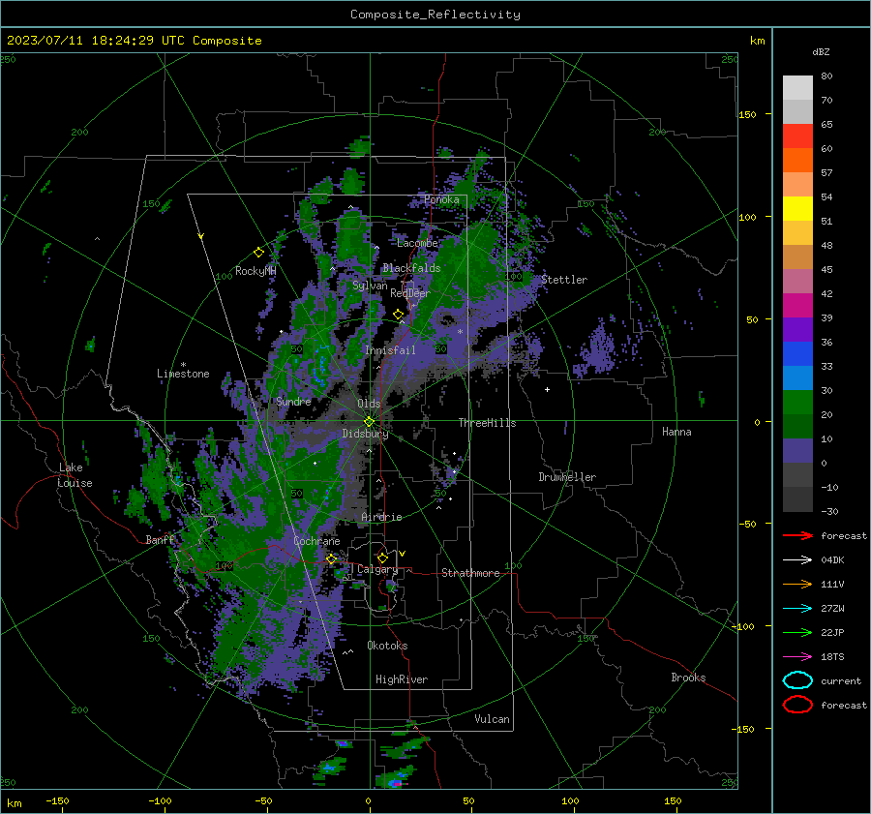Select the bright green 20–30 dBZ swatch
This screenshot has width=871, height=814.
coord(797,403)
